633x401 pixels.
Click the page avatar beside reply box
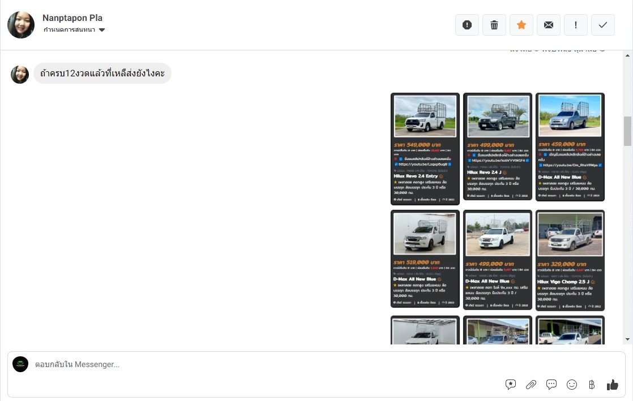click(20, 364)
